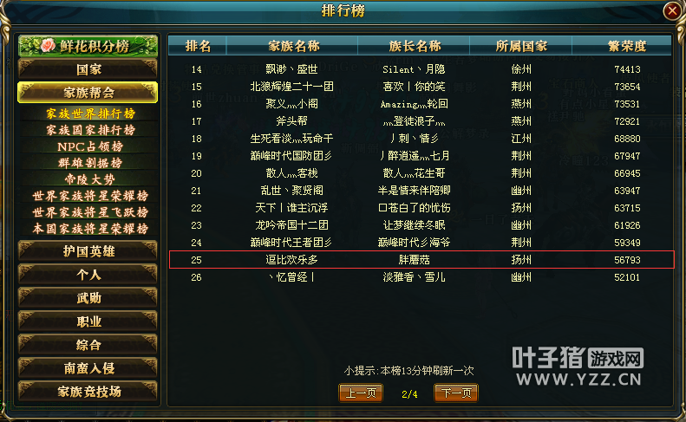Open 家族国家排行榜 sub-list
Viewport: 686px width, 422px height.
(90, 130)
